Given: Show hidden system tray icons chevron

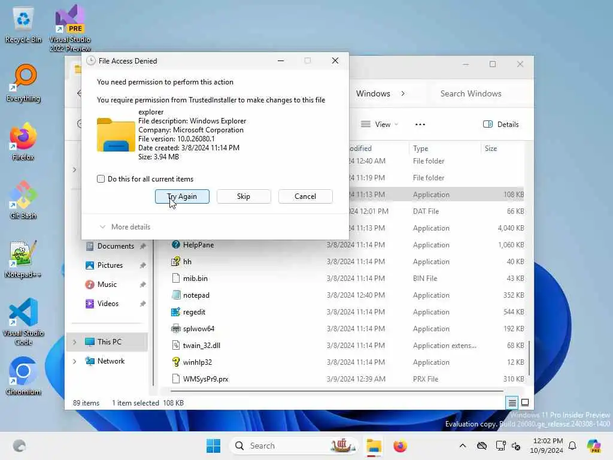Looking at the screenshot, I should (x=463, y=446).
